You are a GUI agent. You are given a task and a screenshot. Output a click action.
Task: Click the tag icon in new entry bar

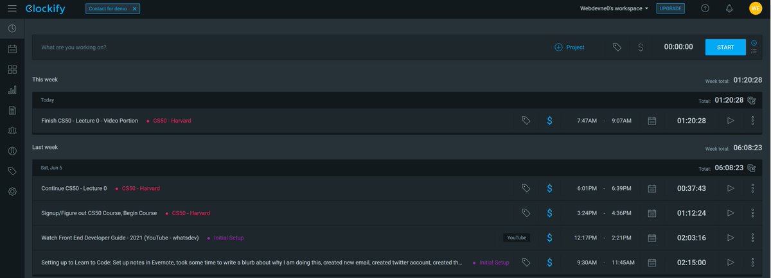pyautogui.click(x=617, y=47)
